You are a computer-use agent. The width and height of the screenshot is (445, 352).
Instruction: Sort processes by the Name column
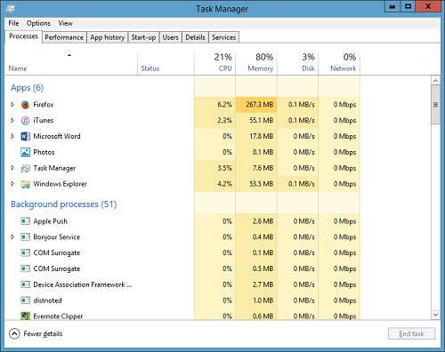click(71, 63)
